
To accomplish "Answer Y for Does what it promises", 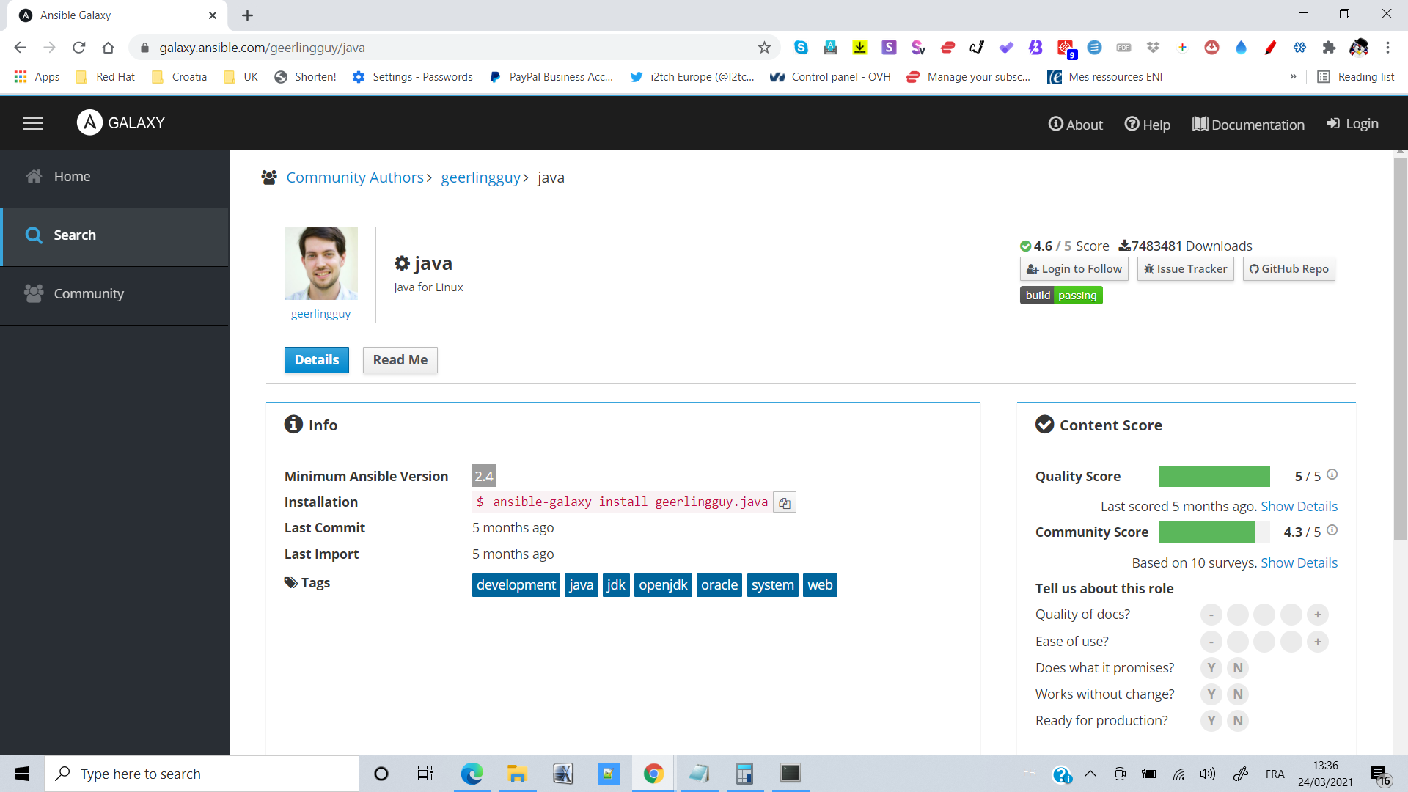I will 1211,668.
